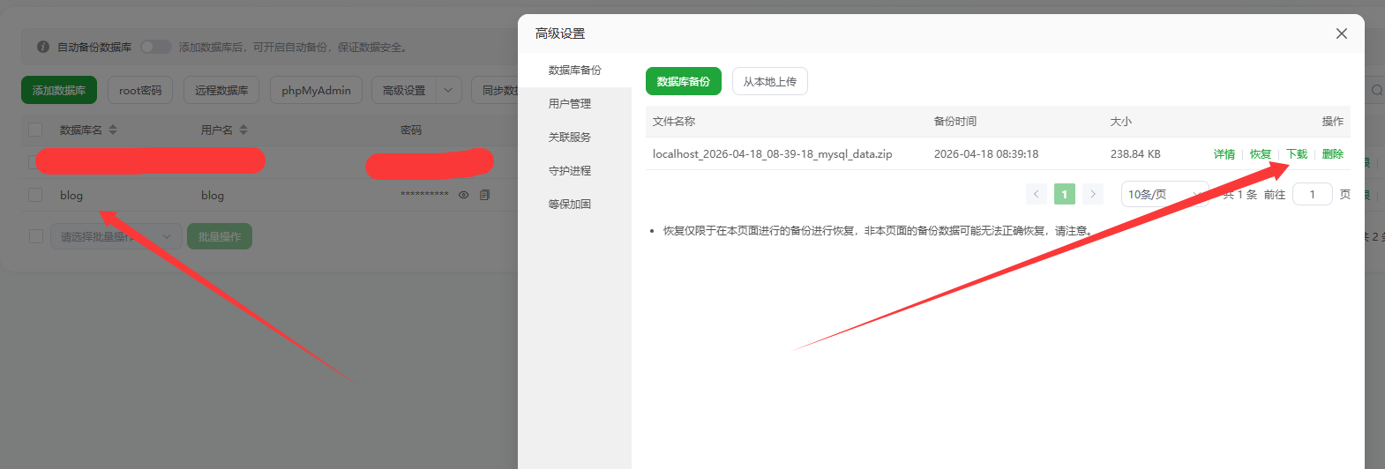Show the blog database password via eye icon

point(463,195)
